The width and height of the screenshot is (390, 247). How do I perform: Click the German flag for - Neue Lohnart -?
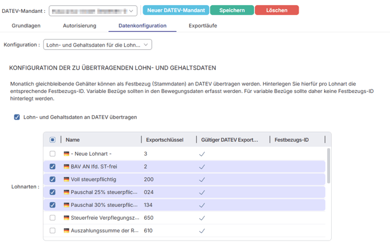coord(66,153)
